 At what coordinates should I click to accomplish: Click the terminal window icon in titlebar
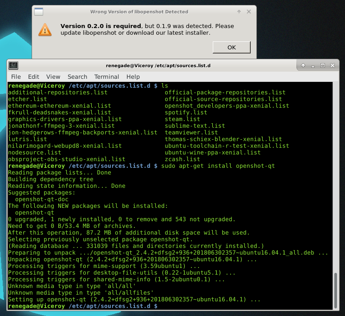[x=13, y=65]
